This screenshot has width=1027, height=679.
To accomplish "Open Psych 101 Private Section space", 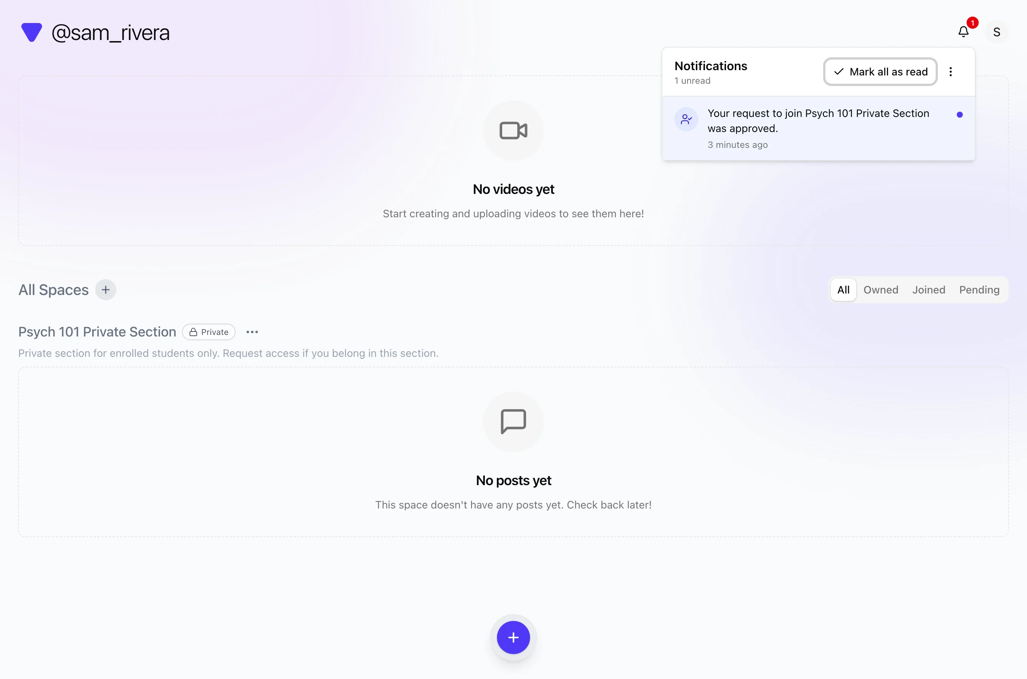I will coord(97,332).
